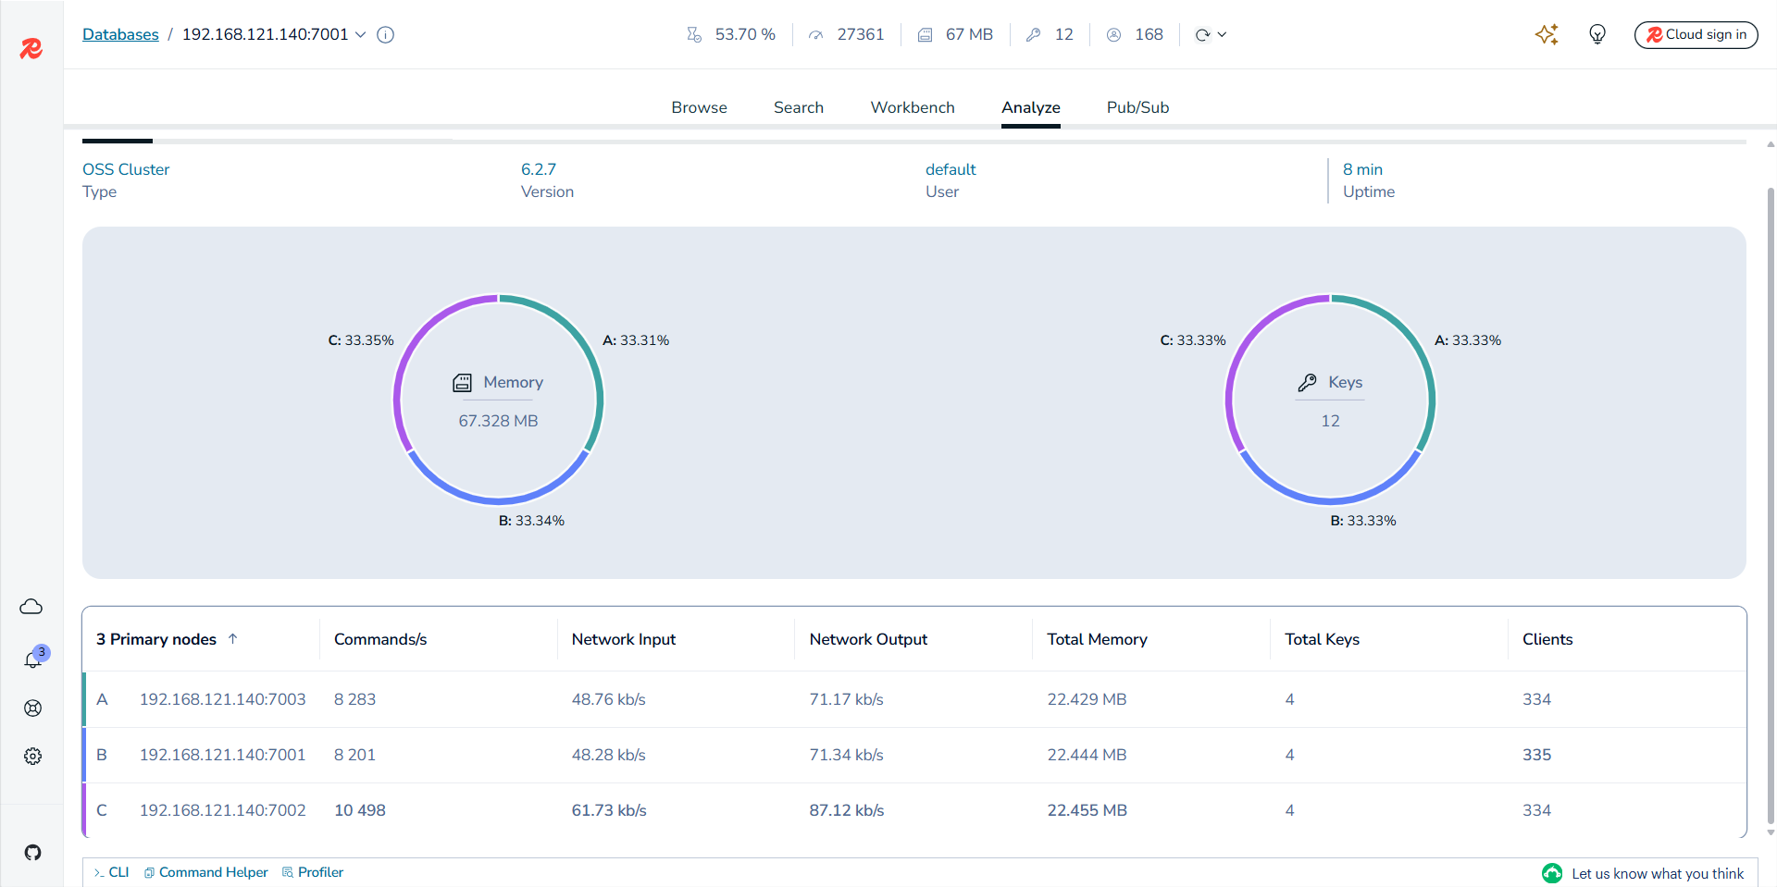This screenshot has height=887, width=1777.
Task: Click the Memory chart label A: 33.31%
Action: coord(636,340)
